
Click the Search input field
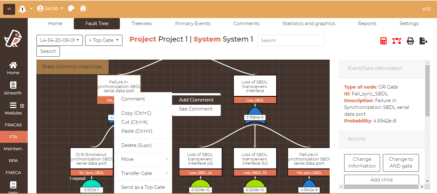point(291,40)
